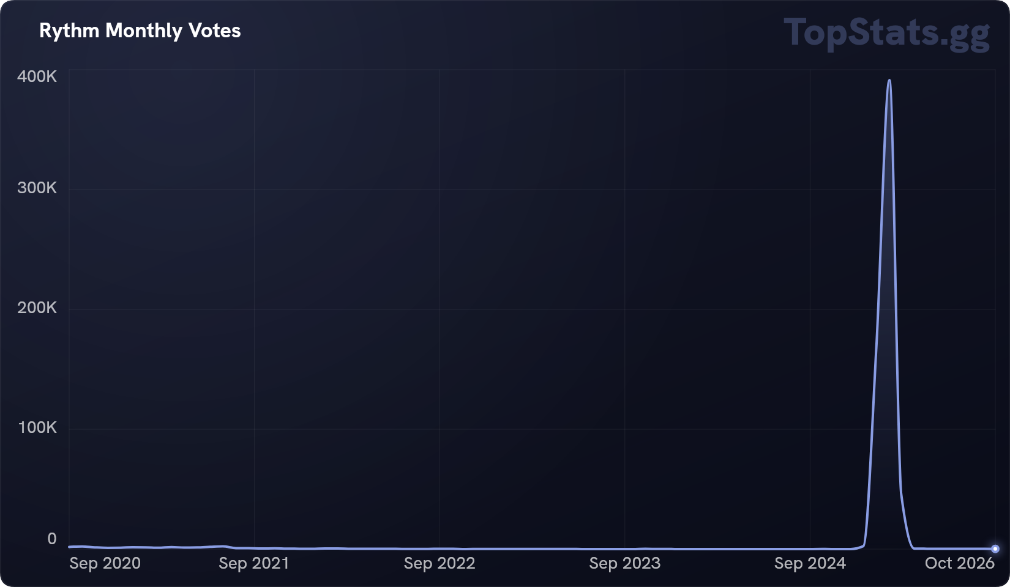Click the Sep 2023 x-axis label

coord(625,563)
